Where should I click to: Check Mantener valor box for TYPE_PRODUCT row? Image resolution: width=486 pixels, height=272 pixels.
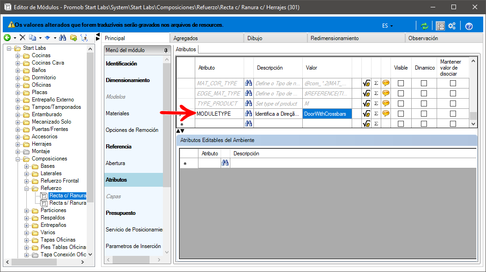pyautogui.click(x=453, y=104)
